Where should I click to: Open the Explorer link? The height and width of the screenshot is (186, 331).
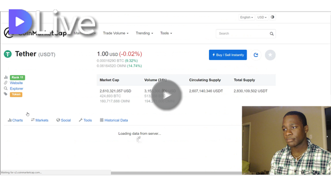point(17,88)
